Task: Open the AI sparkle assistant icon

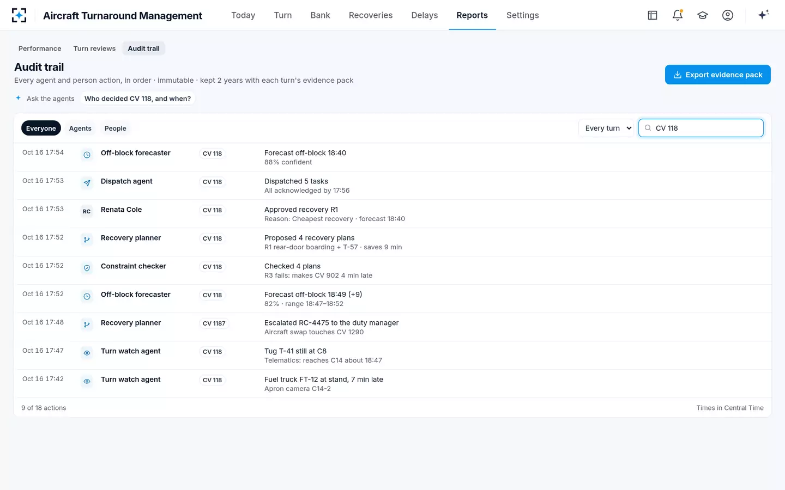Action: click(763, 15)
